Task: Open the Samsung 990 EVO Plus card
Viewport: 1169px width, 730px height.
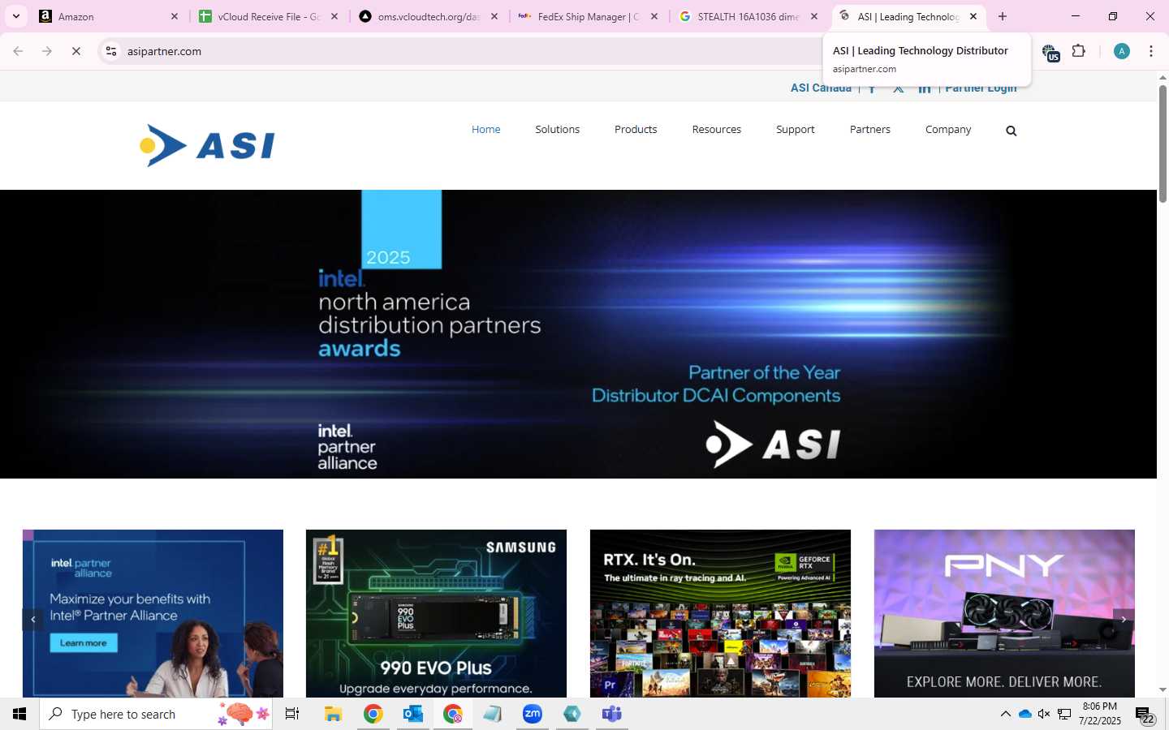Action: tap(436, 614)
